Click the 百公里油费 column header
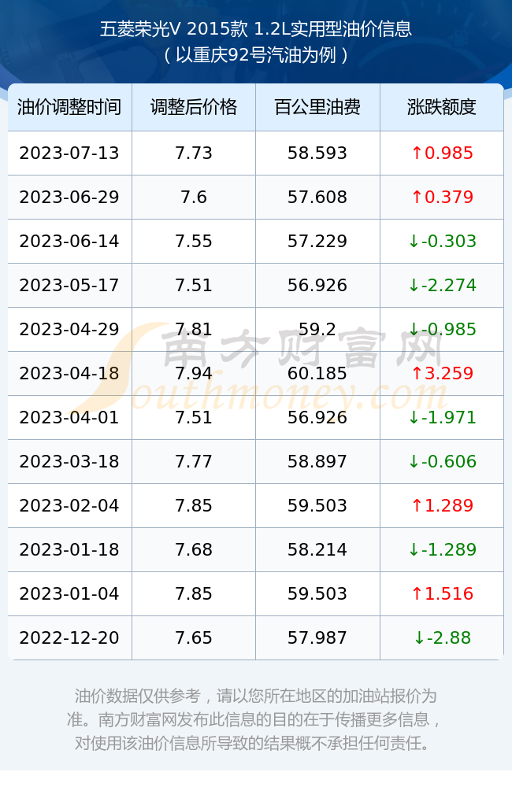The height and width of the screenshot is (787, 512). (x=317, y=107)
